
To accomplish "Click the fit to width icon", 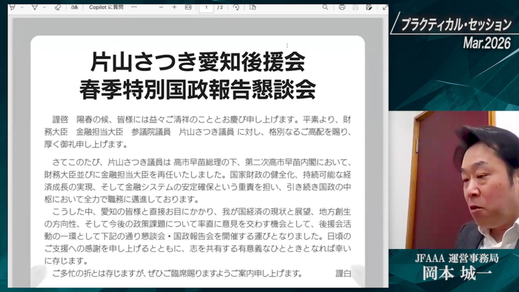I will [188, 7].
